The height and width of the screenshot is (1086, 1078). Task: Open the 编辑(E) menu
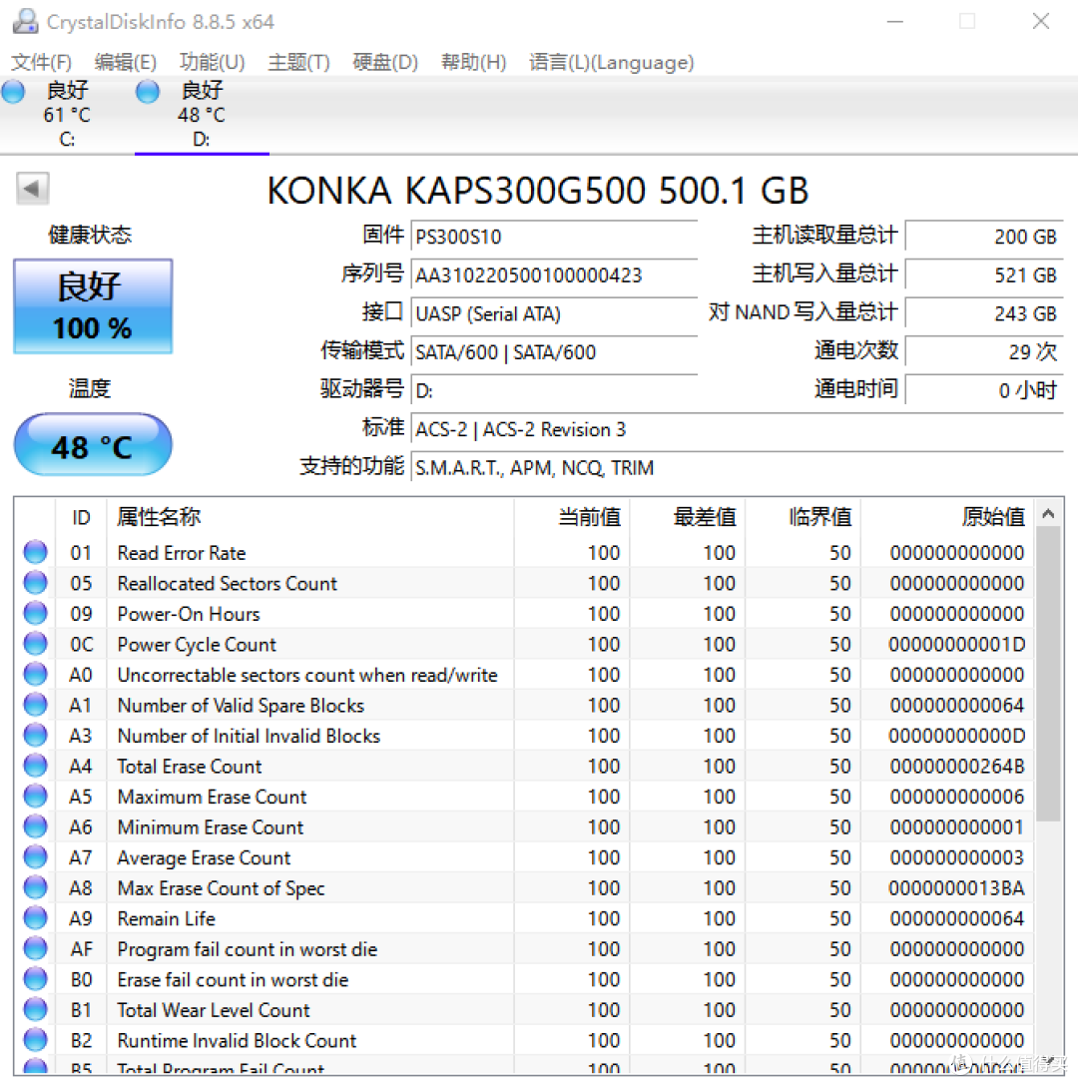point(126,62)
